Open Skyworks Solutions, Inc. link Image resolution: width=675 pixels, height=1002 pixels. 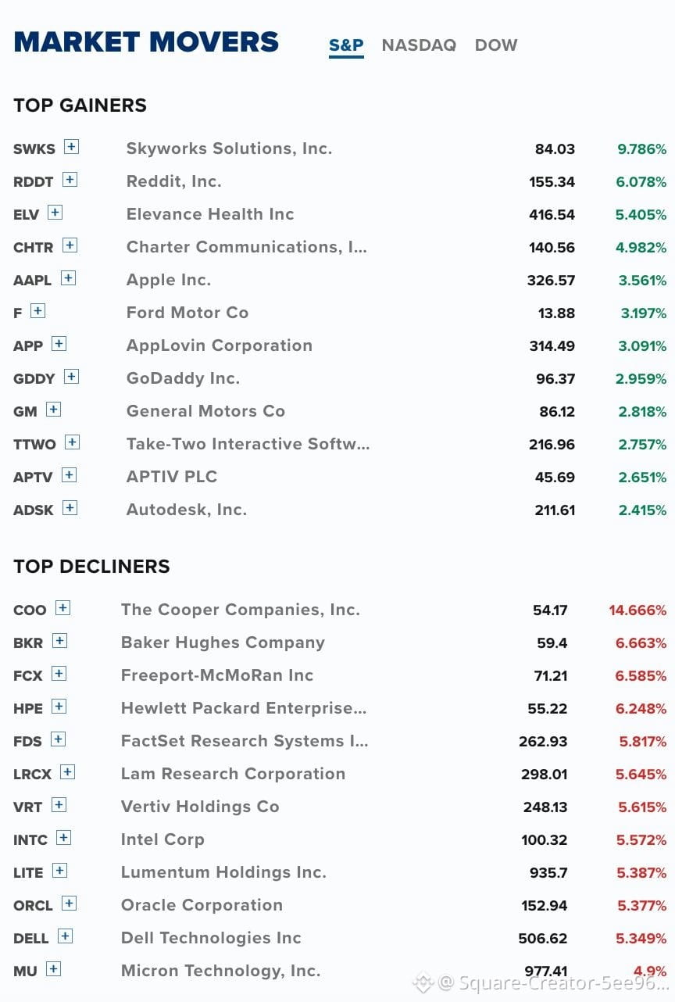pyautogui.click(x=229, y=149)
